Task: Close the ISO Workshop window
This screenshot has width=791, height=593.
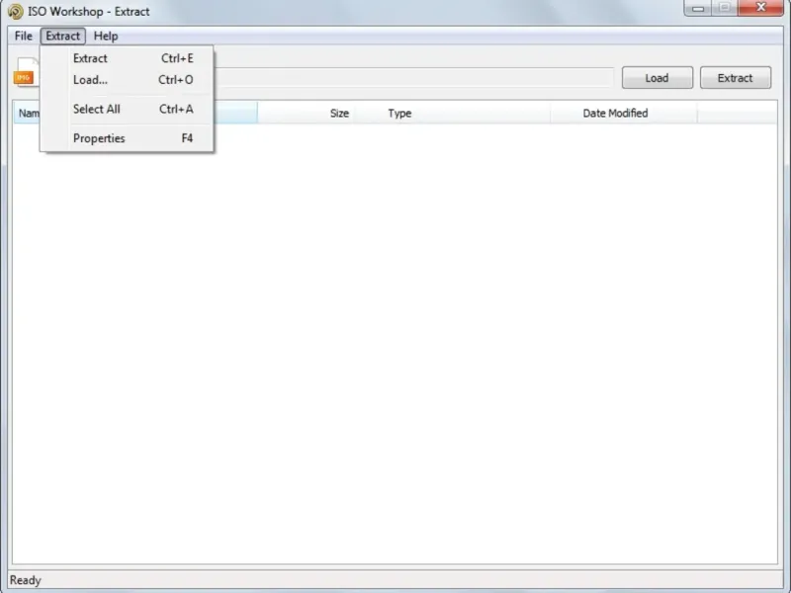Action: (x=760, y=8)
